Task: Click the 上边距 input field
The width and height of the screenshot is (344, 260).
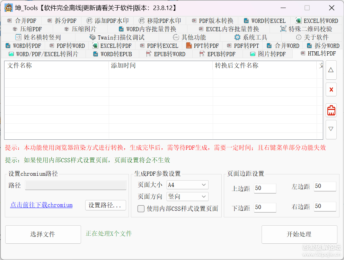Action: (265, 188)
